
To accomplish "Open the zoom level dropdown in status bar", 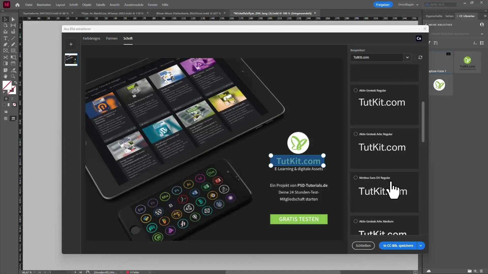I will [x=34, y=272].
